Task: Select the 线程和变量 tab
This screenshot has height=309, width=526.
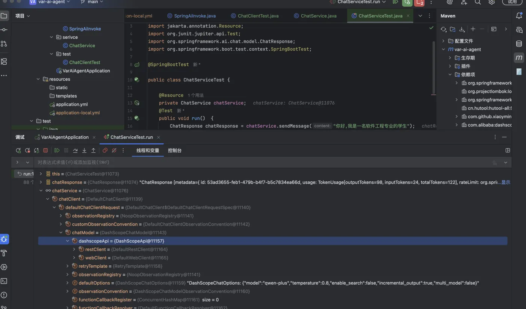Action: 148,150
